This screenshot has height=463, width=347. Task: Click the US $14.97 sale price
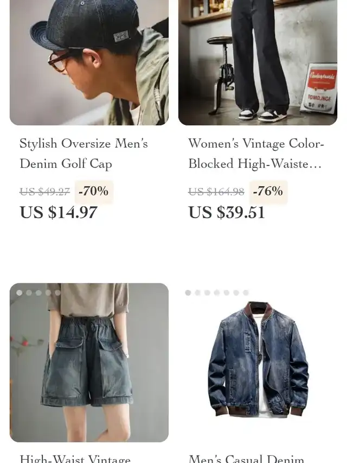pos(59,212)
